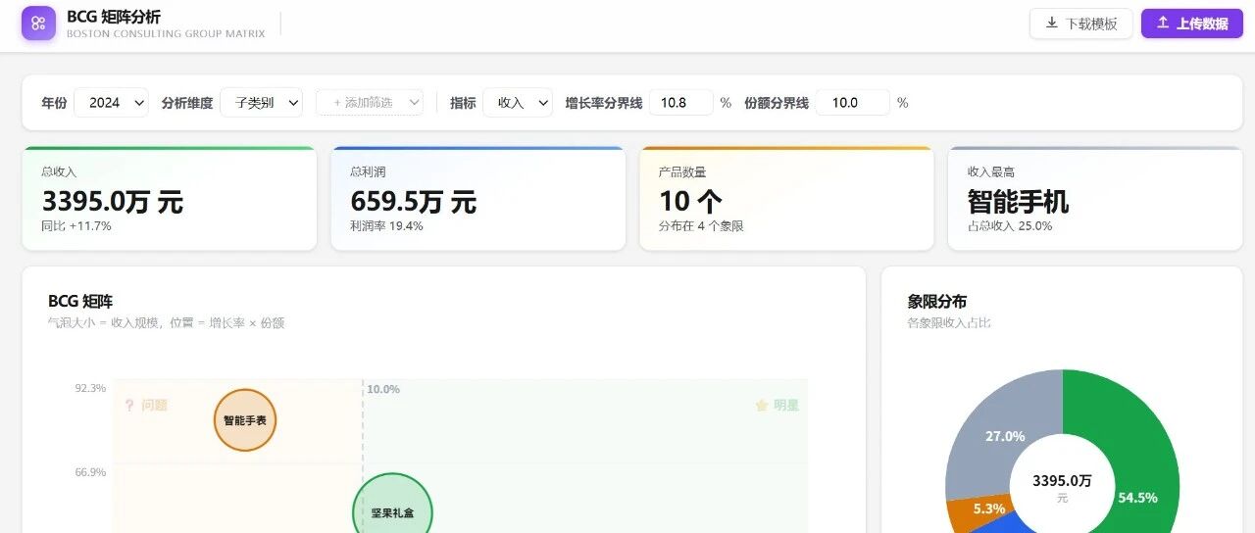Screen dimensions: 1255x533
Task: Click the 占总收入 25.0% text
Action: [1010, 225]
